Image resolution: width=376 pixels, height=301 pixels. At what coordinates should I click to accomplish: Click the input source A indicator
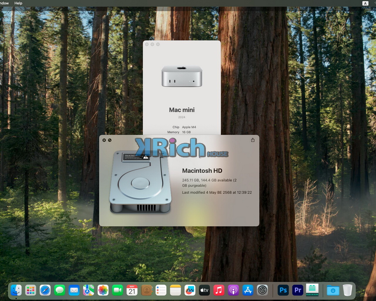pos(365,3)
